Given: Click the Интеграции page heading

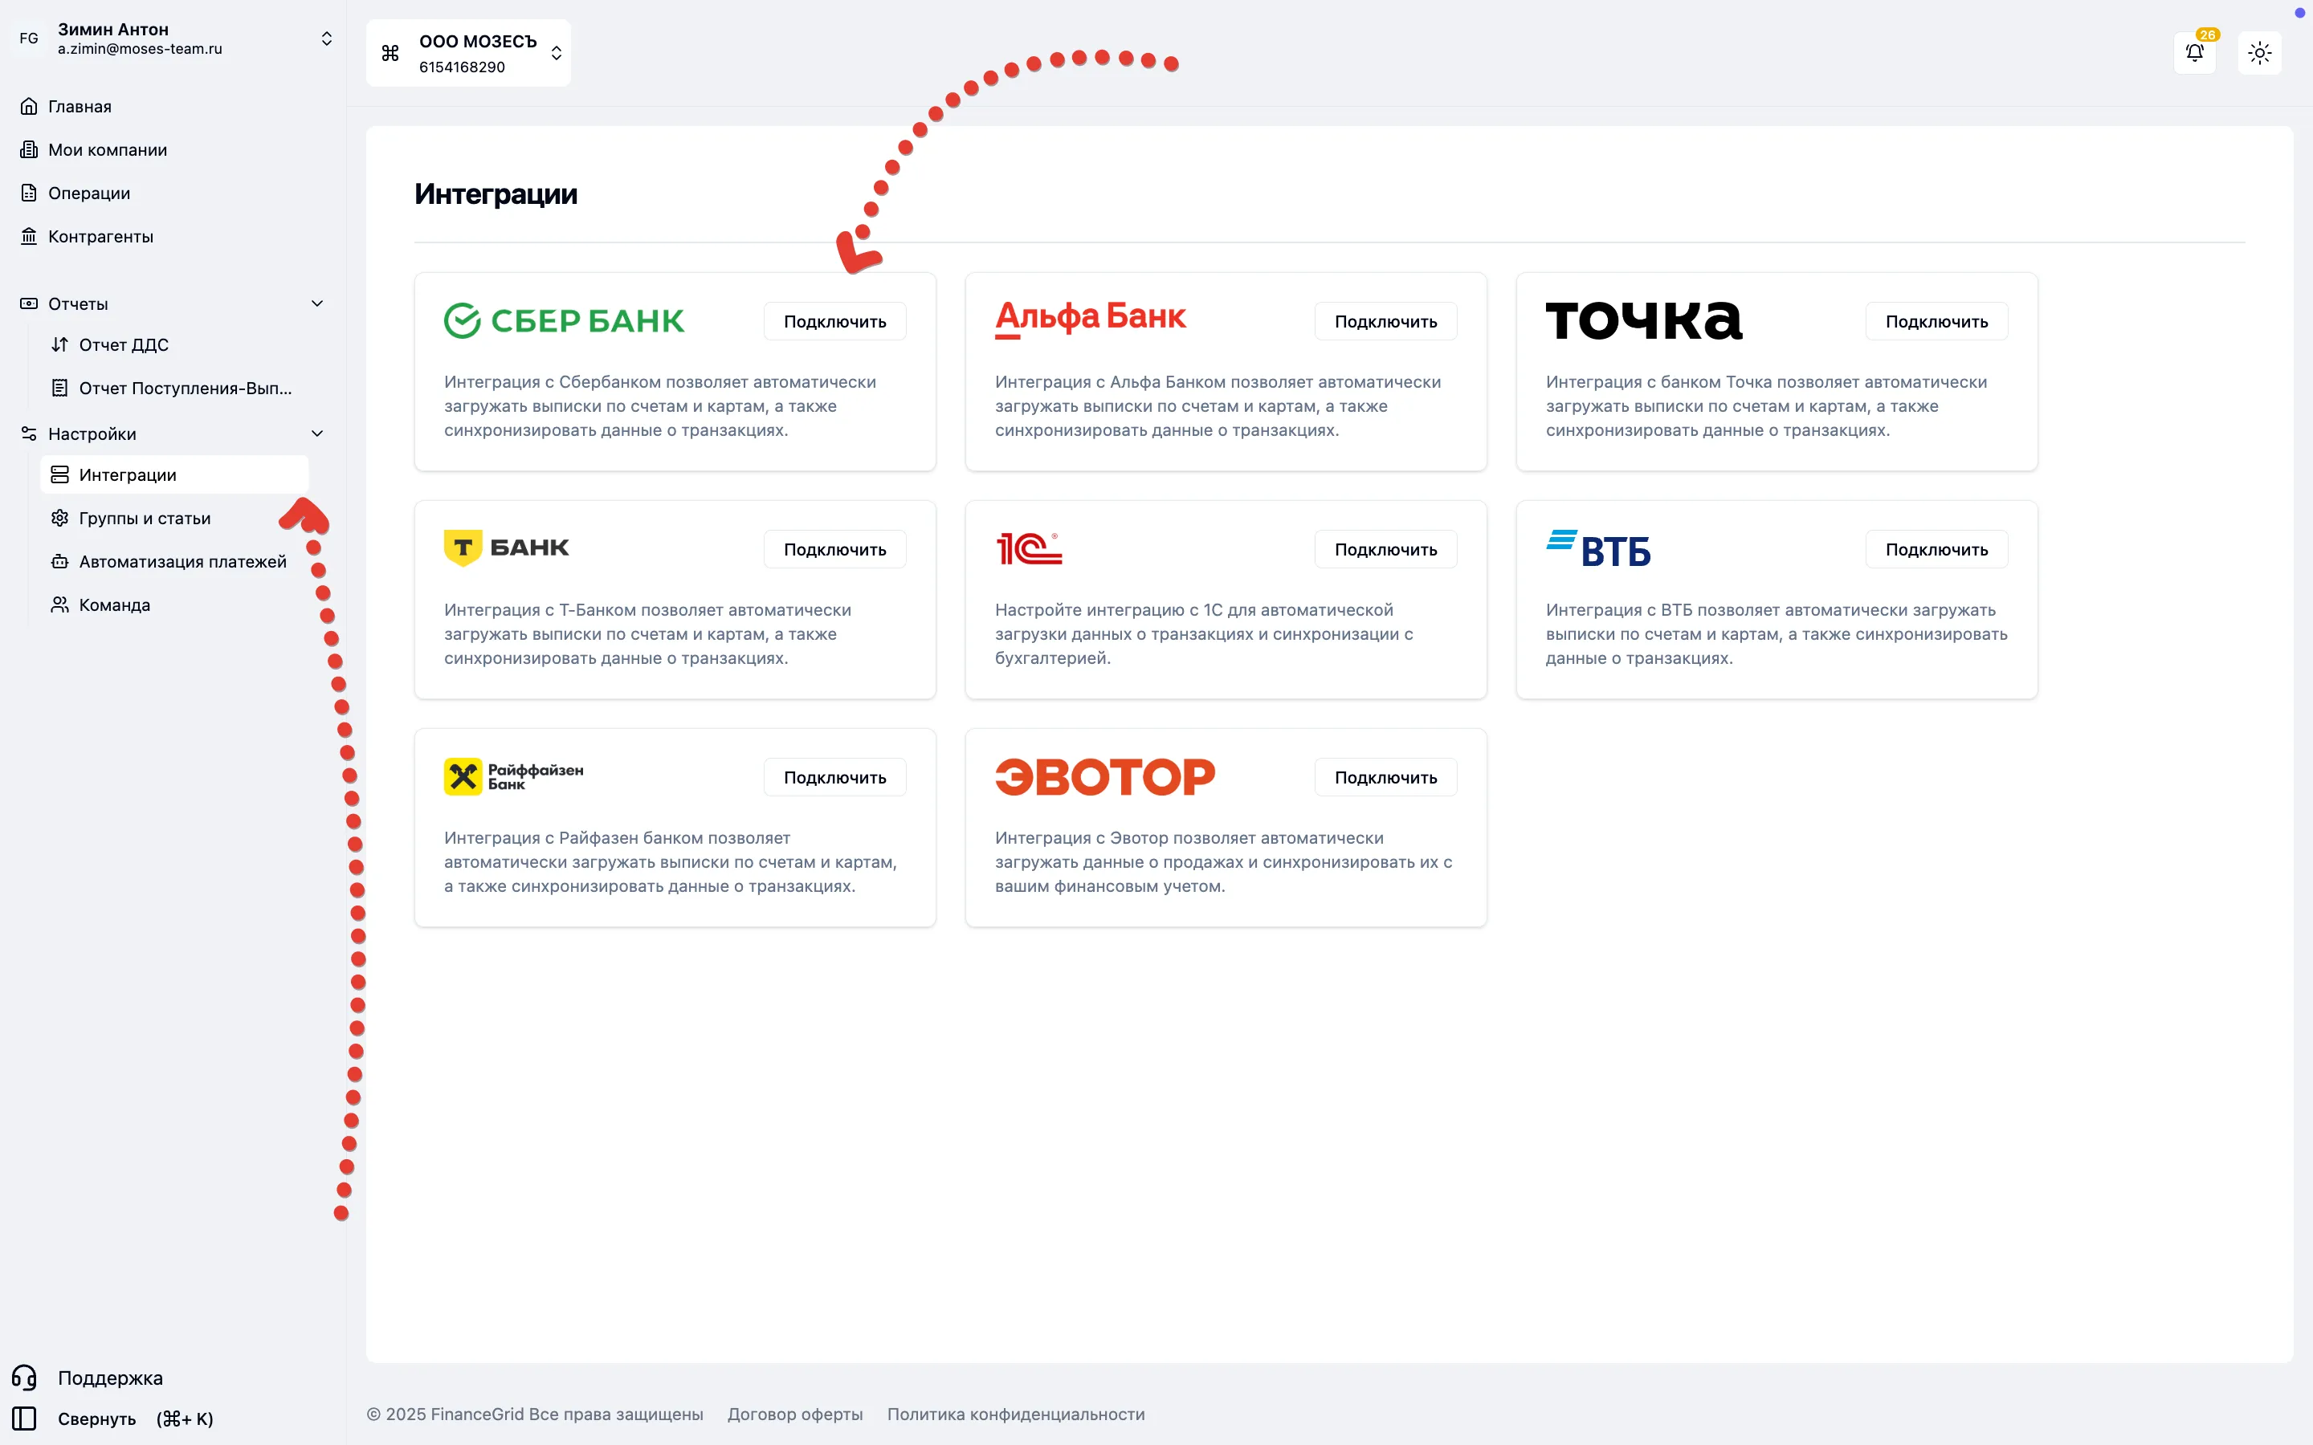Looking at the screenshot, I should pos(496,194).
